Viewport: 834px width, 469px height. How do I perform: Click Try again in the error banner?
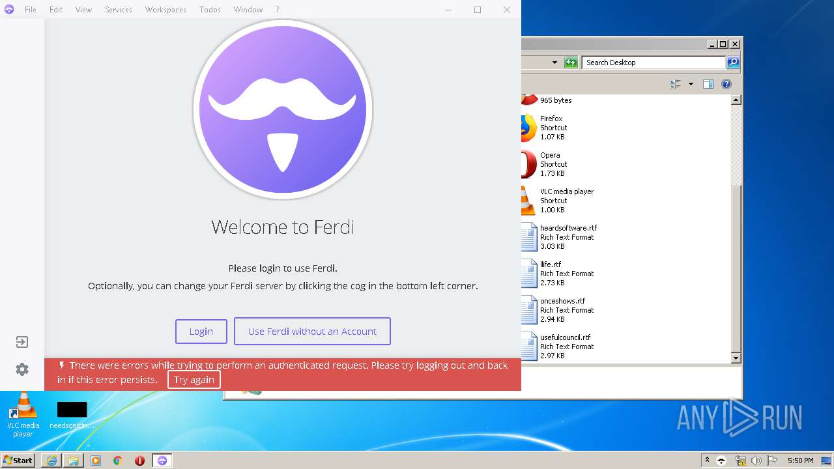click(194, 380)
